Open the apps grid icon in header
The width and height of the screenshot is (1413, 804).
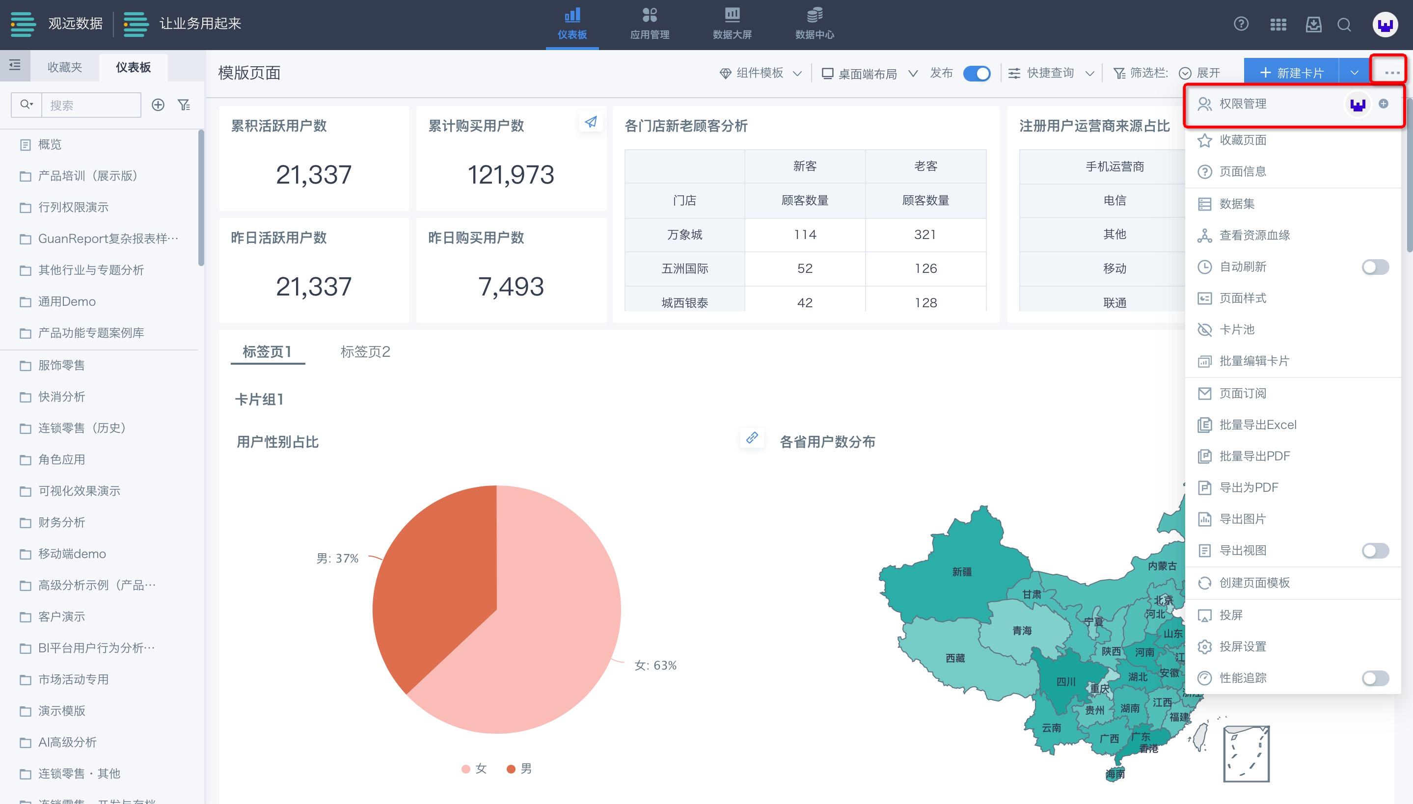coord(1277,25)
